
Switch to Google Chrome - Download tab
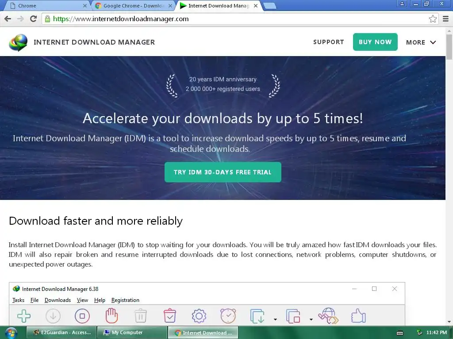point(134,5)
